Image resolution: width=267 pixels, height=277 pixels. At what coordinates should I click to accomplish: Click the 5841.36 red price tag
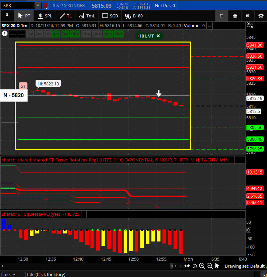[255, 45]
